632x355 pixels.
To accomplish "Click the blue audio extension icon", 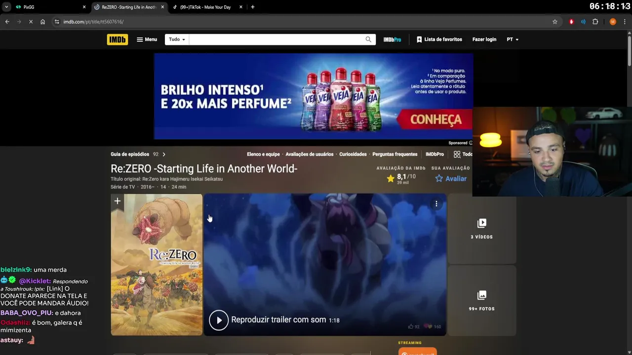I will coord(583,22).
